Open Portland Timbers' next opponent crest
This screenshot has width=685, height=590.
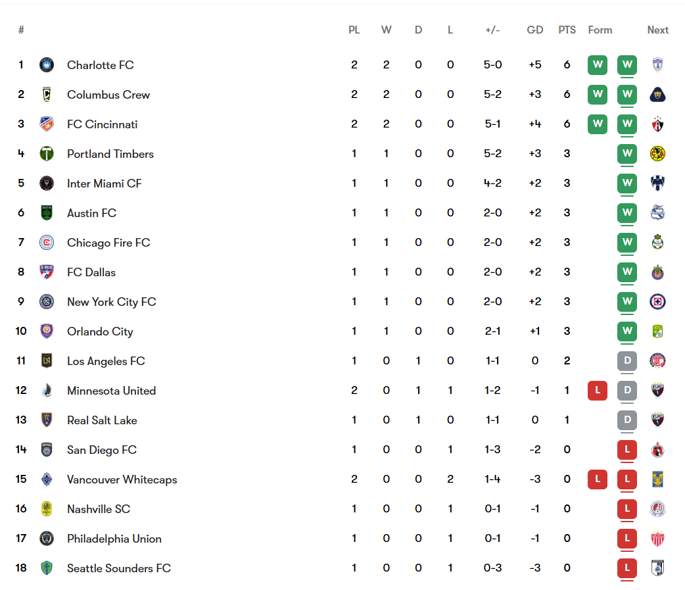coord(657,154)
